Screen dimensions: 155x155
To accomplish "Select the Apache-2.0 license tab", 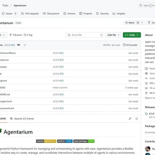I will (22, 118).
